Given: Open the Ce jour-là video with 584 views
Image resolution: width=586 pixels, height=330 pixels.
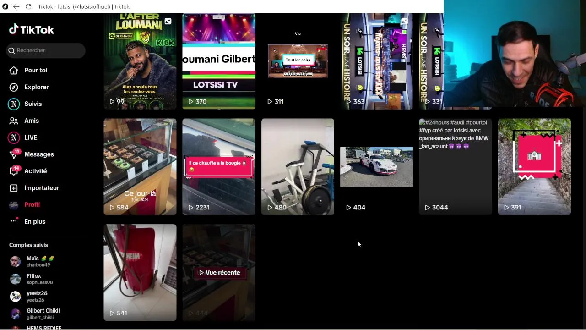Looking at the screenshot, I should (140, 167).
